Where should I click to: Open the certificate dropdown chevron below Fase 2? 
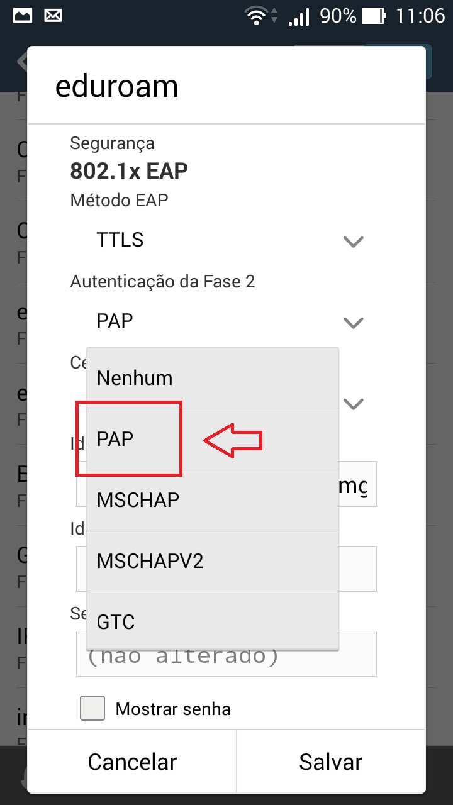[355, 403]
